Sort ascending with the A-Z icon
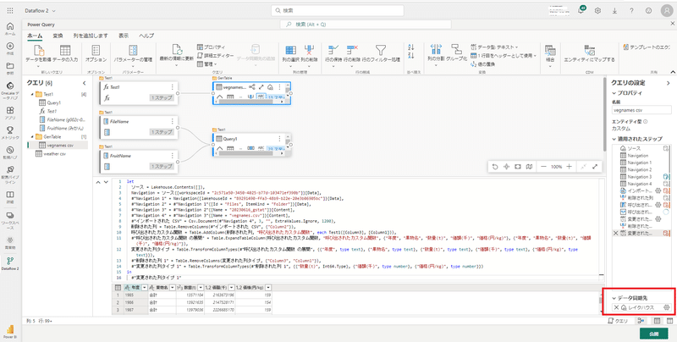The image size is (677, 342). [x=411, y=47]
